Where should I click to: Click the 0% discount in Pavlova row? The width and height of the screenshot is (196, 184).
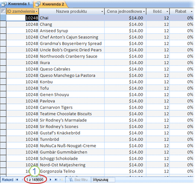point(182,101)
